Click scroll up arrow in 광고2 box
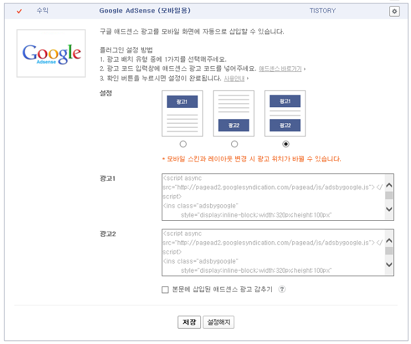The image size is (411, 344). pyautogui.click(x=389, y=241)
